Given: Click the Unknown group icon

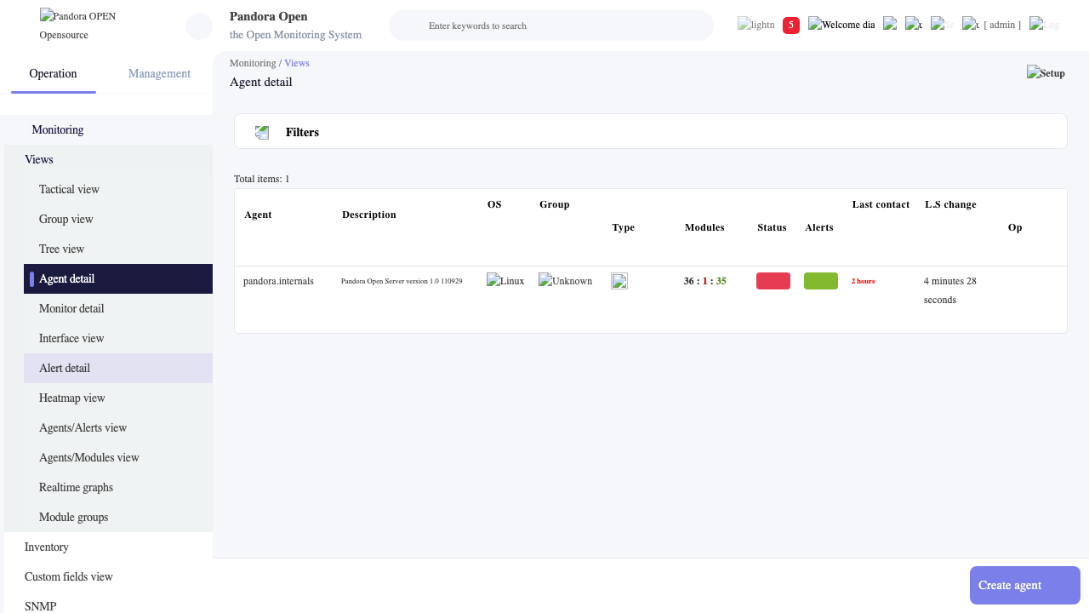Looking at the screenshot, I should point(565,280).
